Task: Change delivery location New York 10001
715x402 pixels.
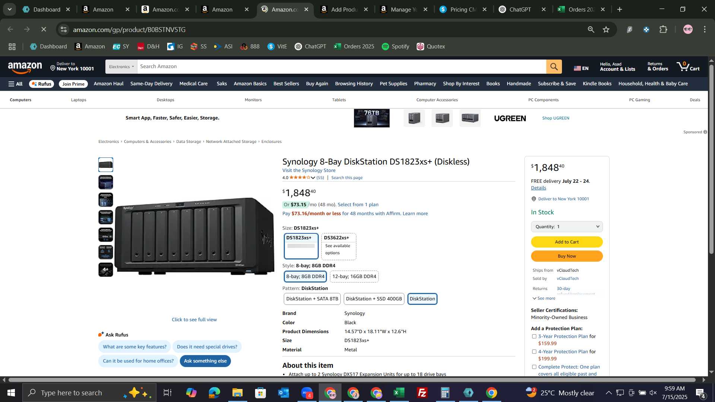Action: (x=72, y=67)
